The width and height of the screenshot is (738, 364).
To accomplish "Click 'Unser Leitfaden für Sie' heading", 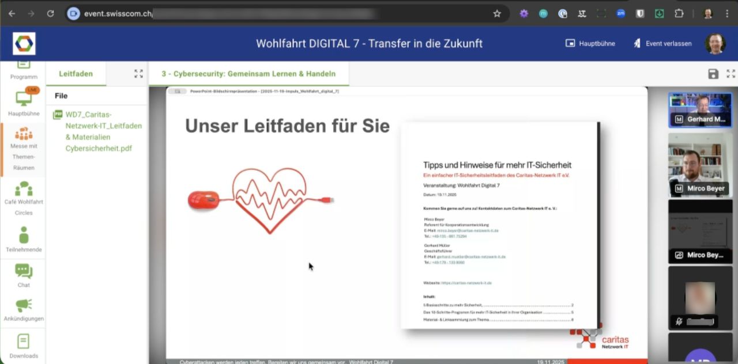I will tap(287, 126).
